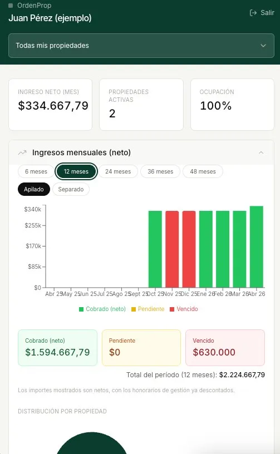Switch chart to Separado view
The height and width of the screenshot is (454, 280).
(x=71, y=189)
